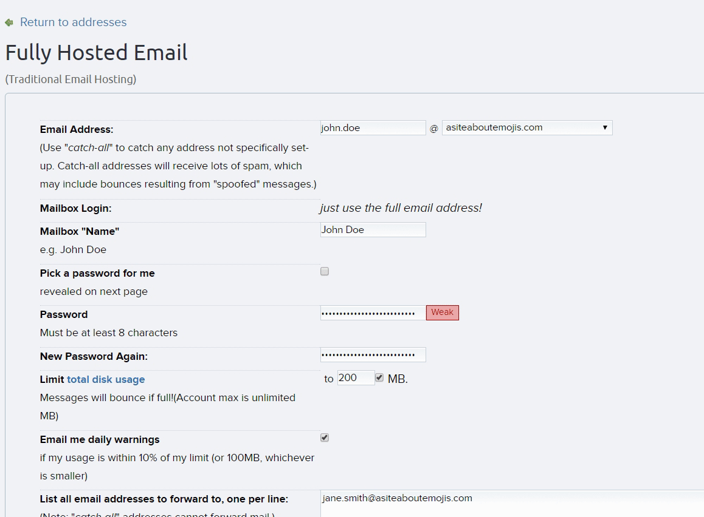Screen dimensions: 704x517
Task: Click the disk limit field showing 200
Action: pos(356,378)
